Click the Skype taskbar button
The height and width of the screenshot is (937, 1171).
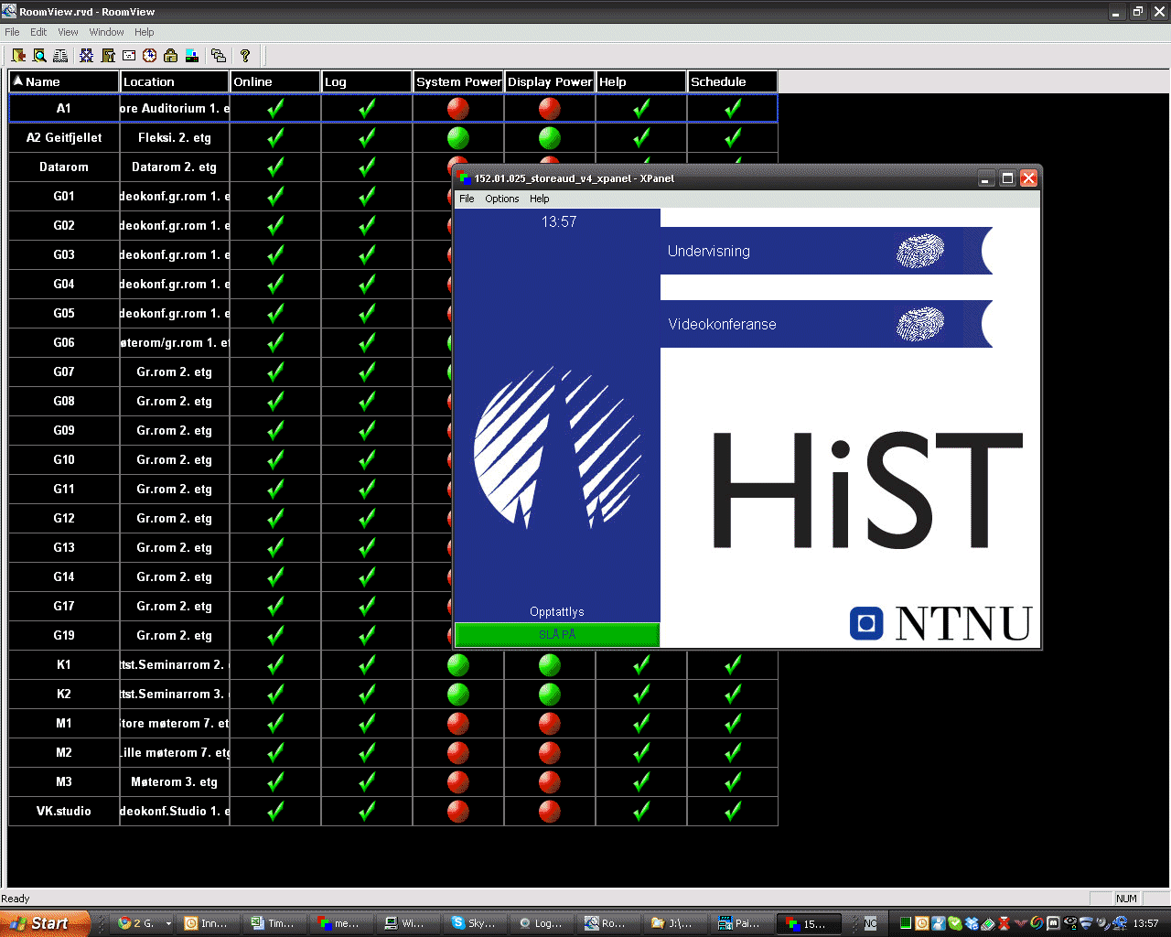(476, 923)
